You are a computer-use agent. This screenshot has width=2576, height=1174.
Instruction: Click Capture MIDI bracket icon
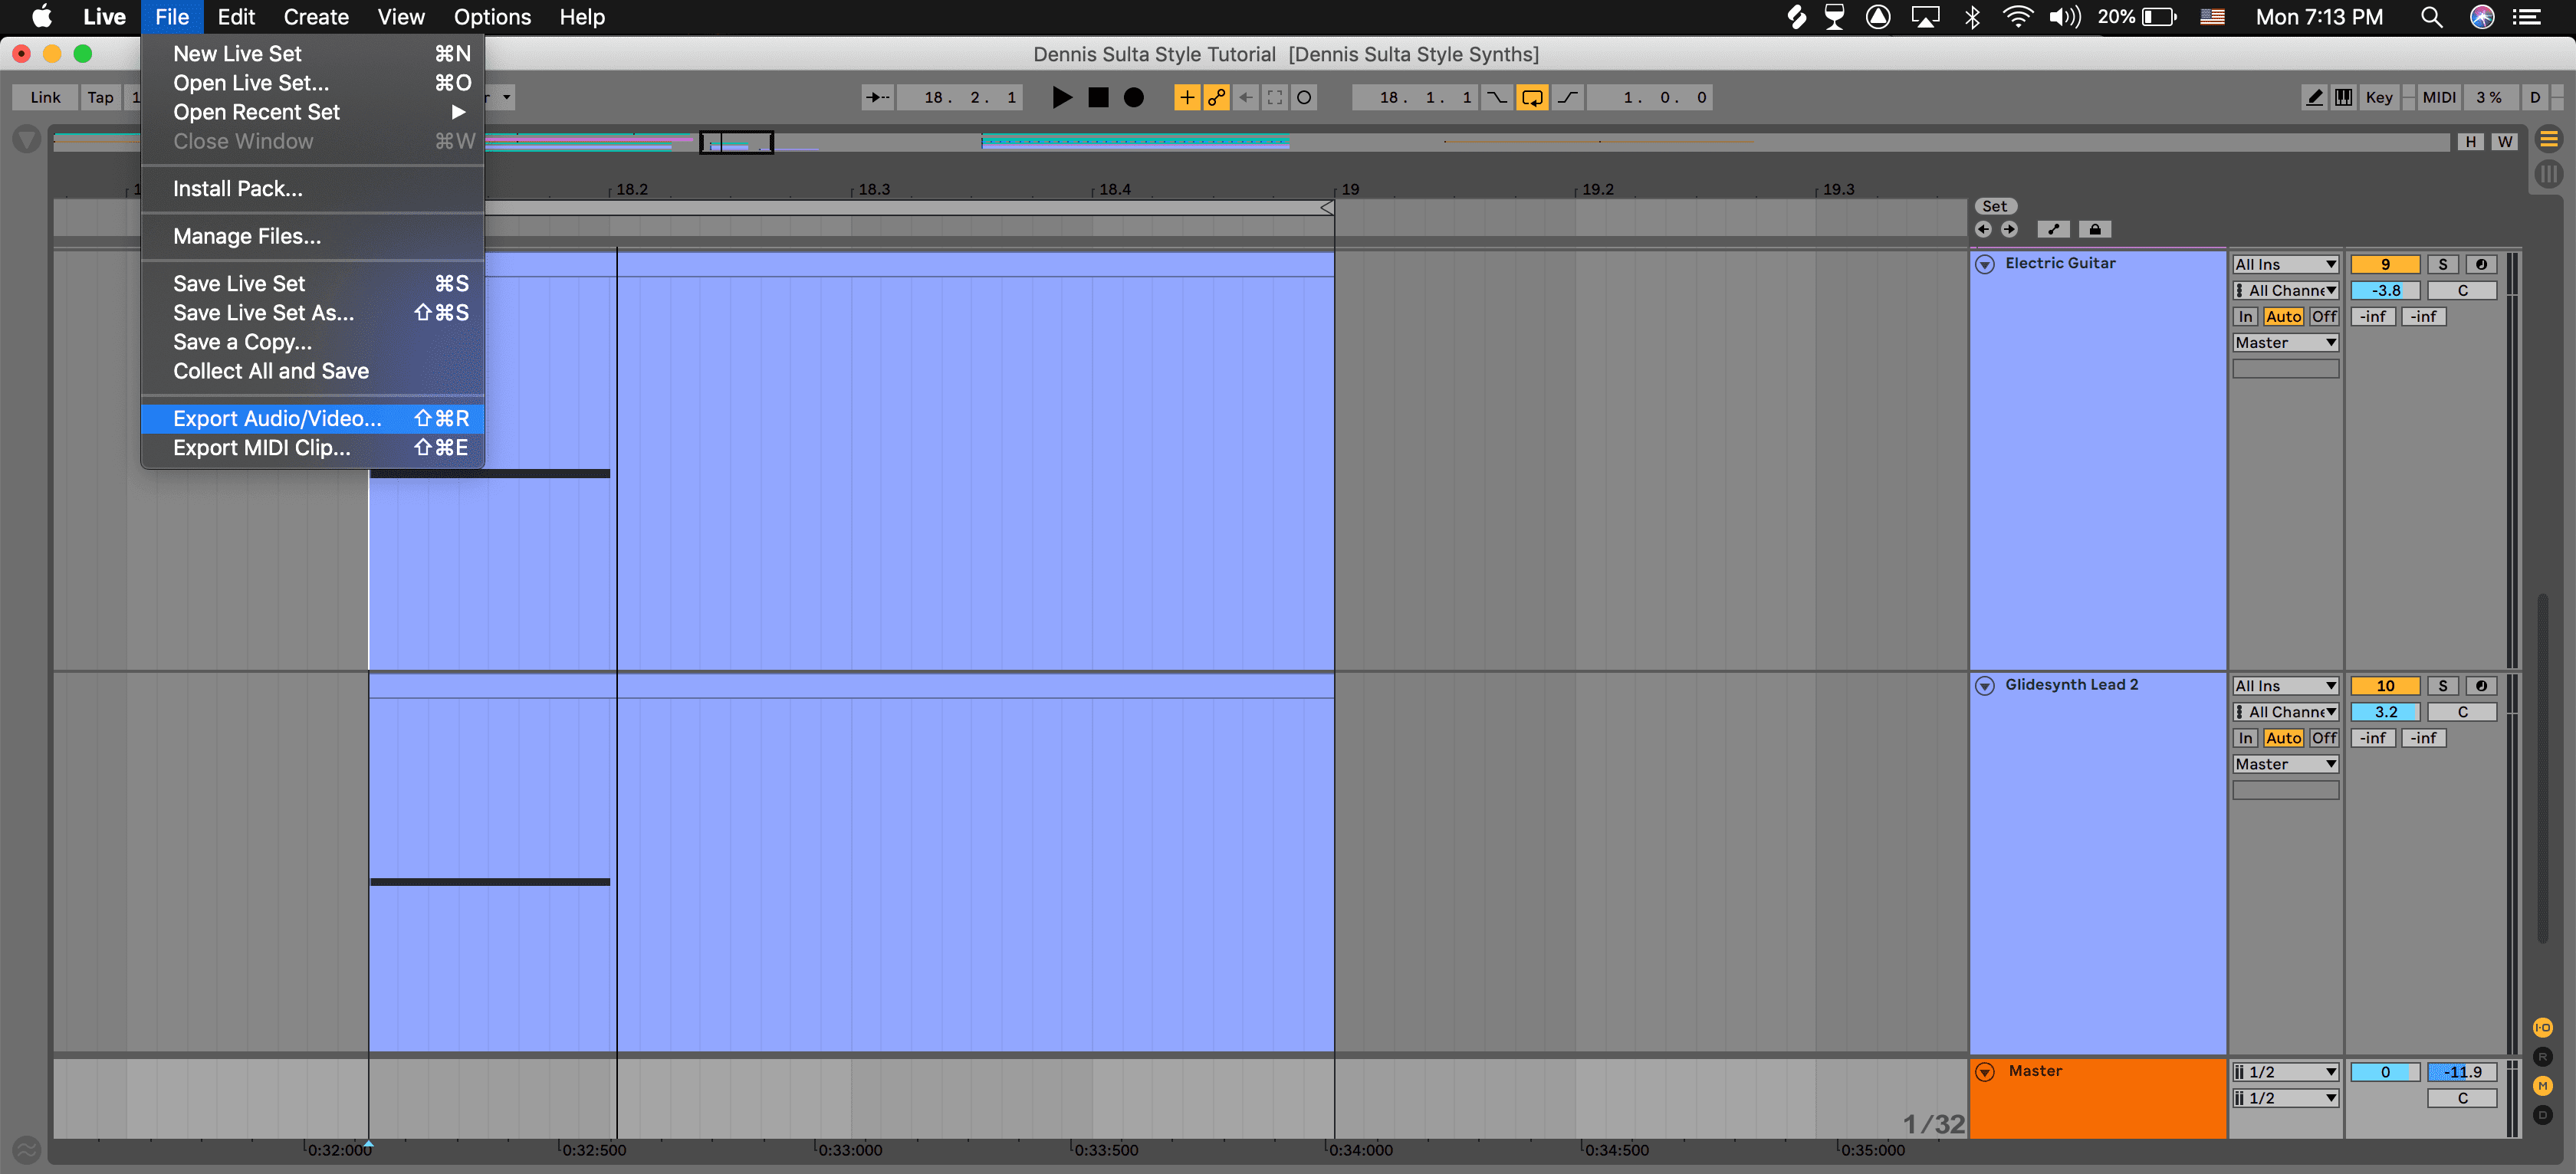1275,97
